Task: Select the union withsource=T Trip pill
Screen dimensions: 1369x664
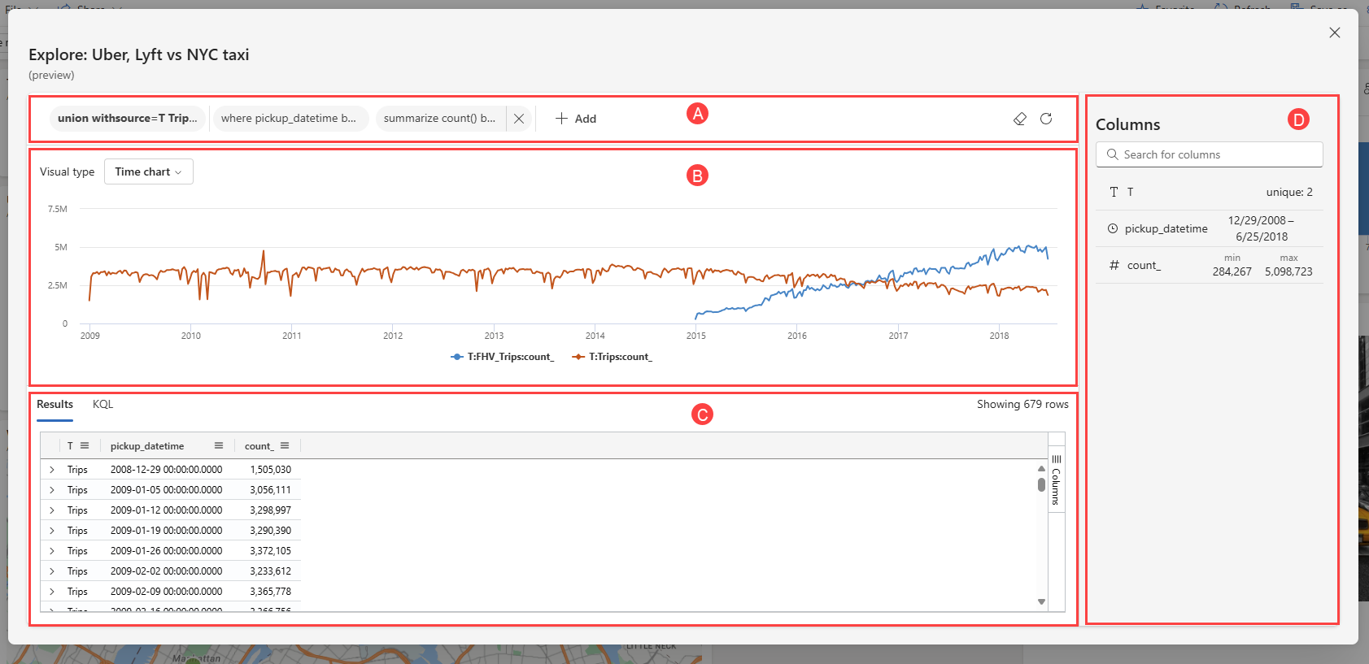Action: coord(128,119)
